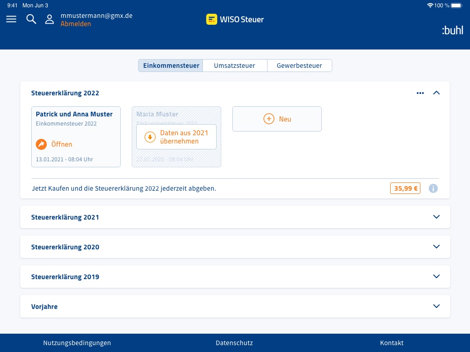470x352 pixels.
Task: Collapse the Steuererklärung 2022 section
Action: [x=436, y=93]
